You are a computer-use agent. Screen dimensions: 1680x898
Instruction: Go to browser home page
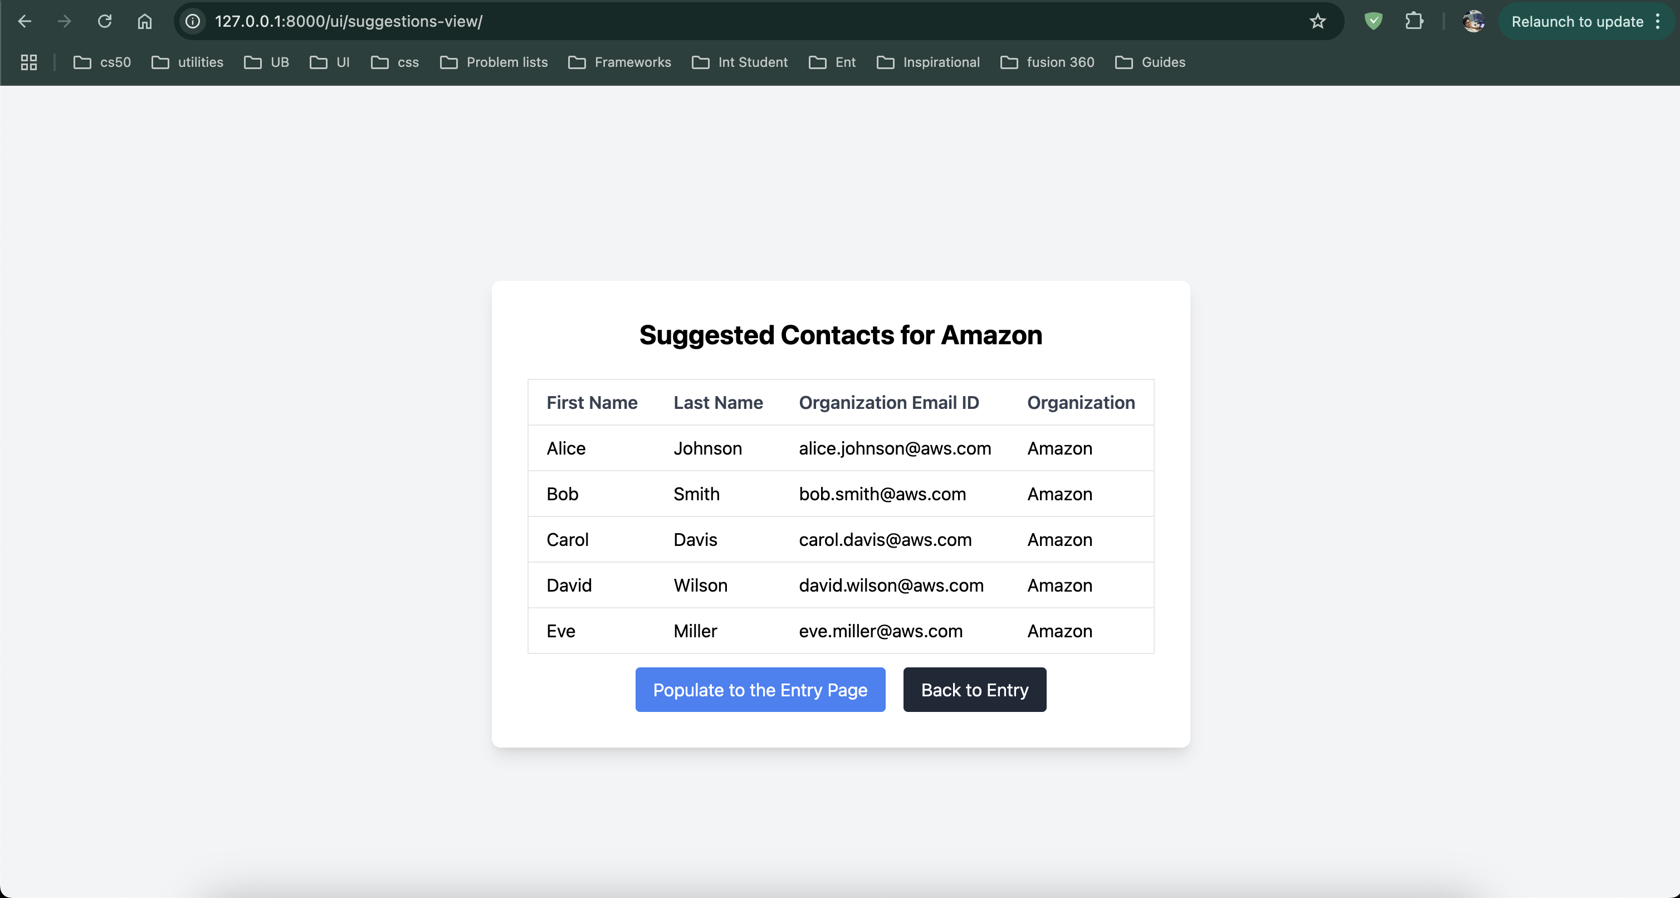coord(145,22)
